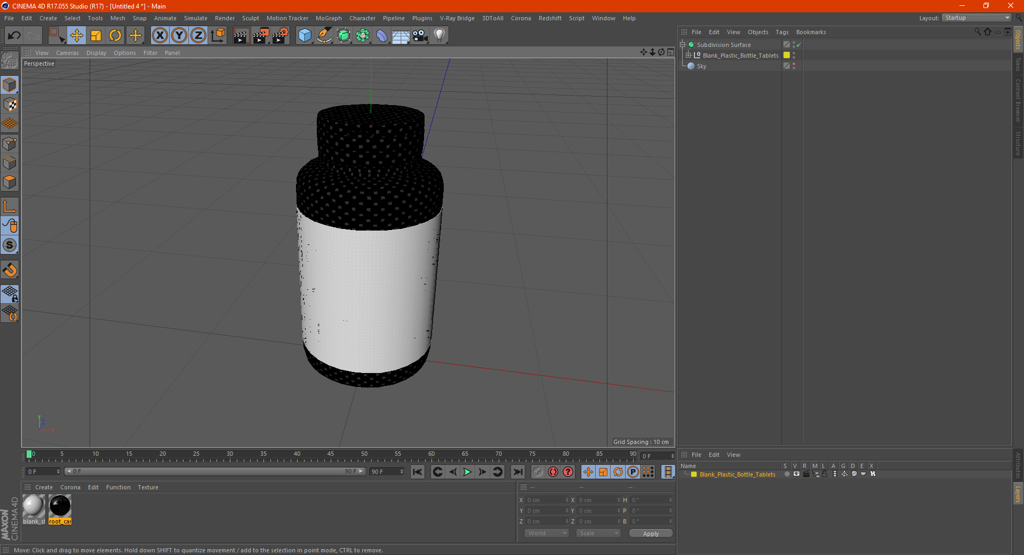Toggle autokeying button

click(553, 472)
